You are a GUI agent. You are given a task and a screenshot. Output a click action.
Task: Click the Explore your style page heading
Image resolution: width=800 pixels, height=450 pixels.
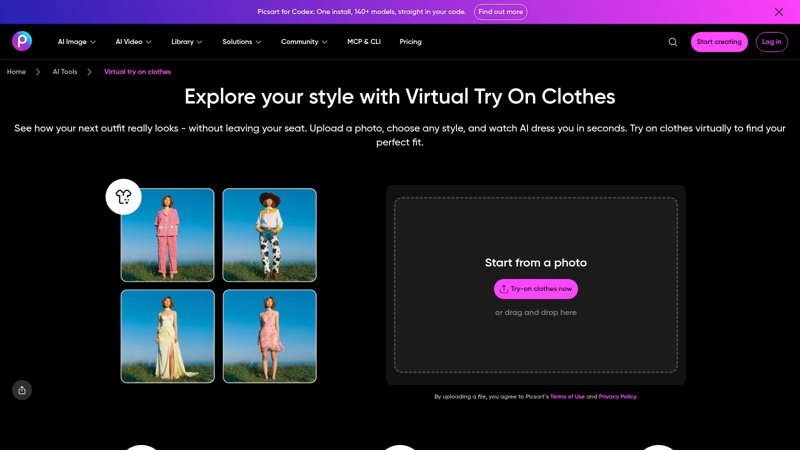click(x=400, y=96)
